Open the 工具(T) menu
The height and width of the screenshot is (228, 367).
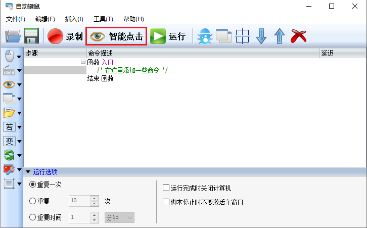click(x=103, y=19)
